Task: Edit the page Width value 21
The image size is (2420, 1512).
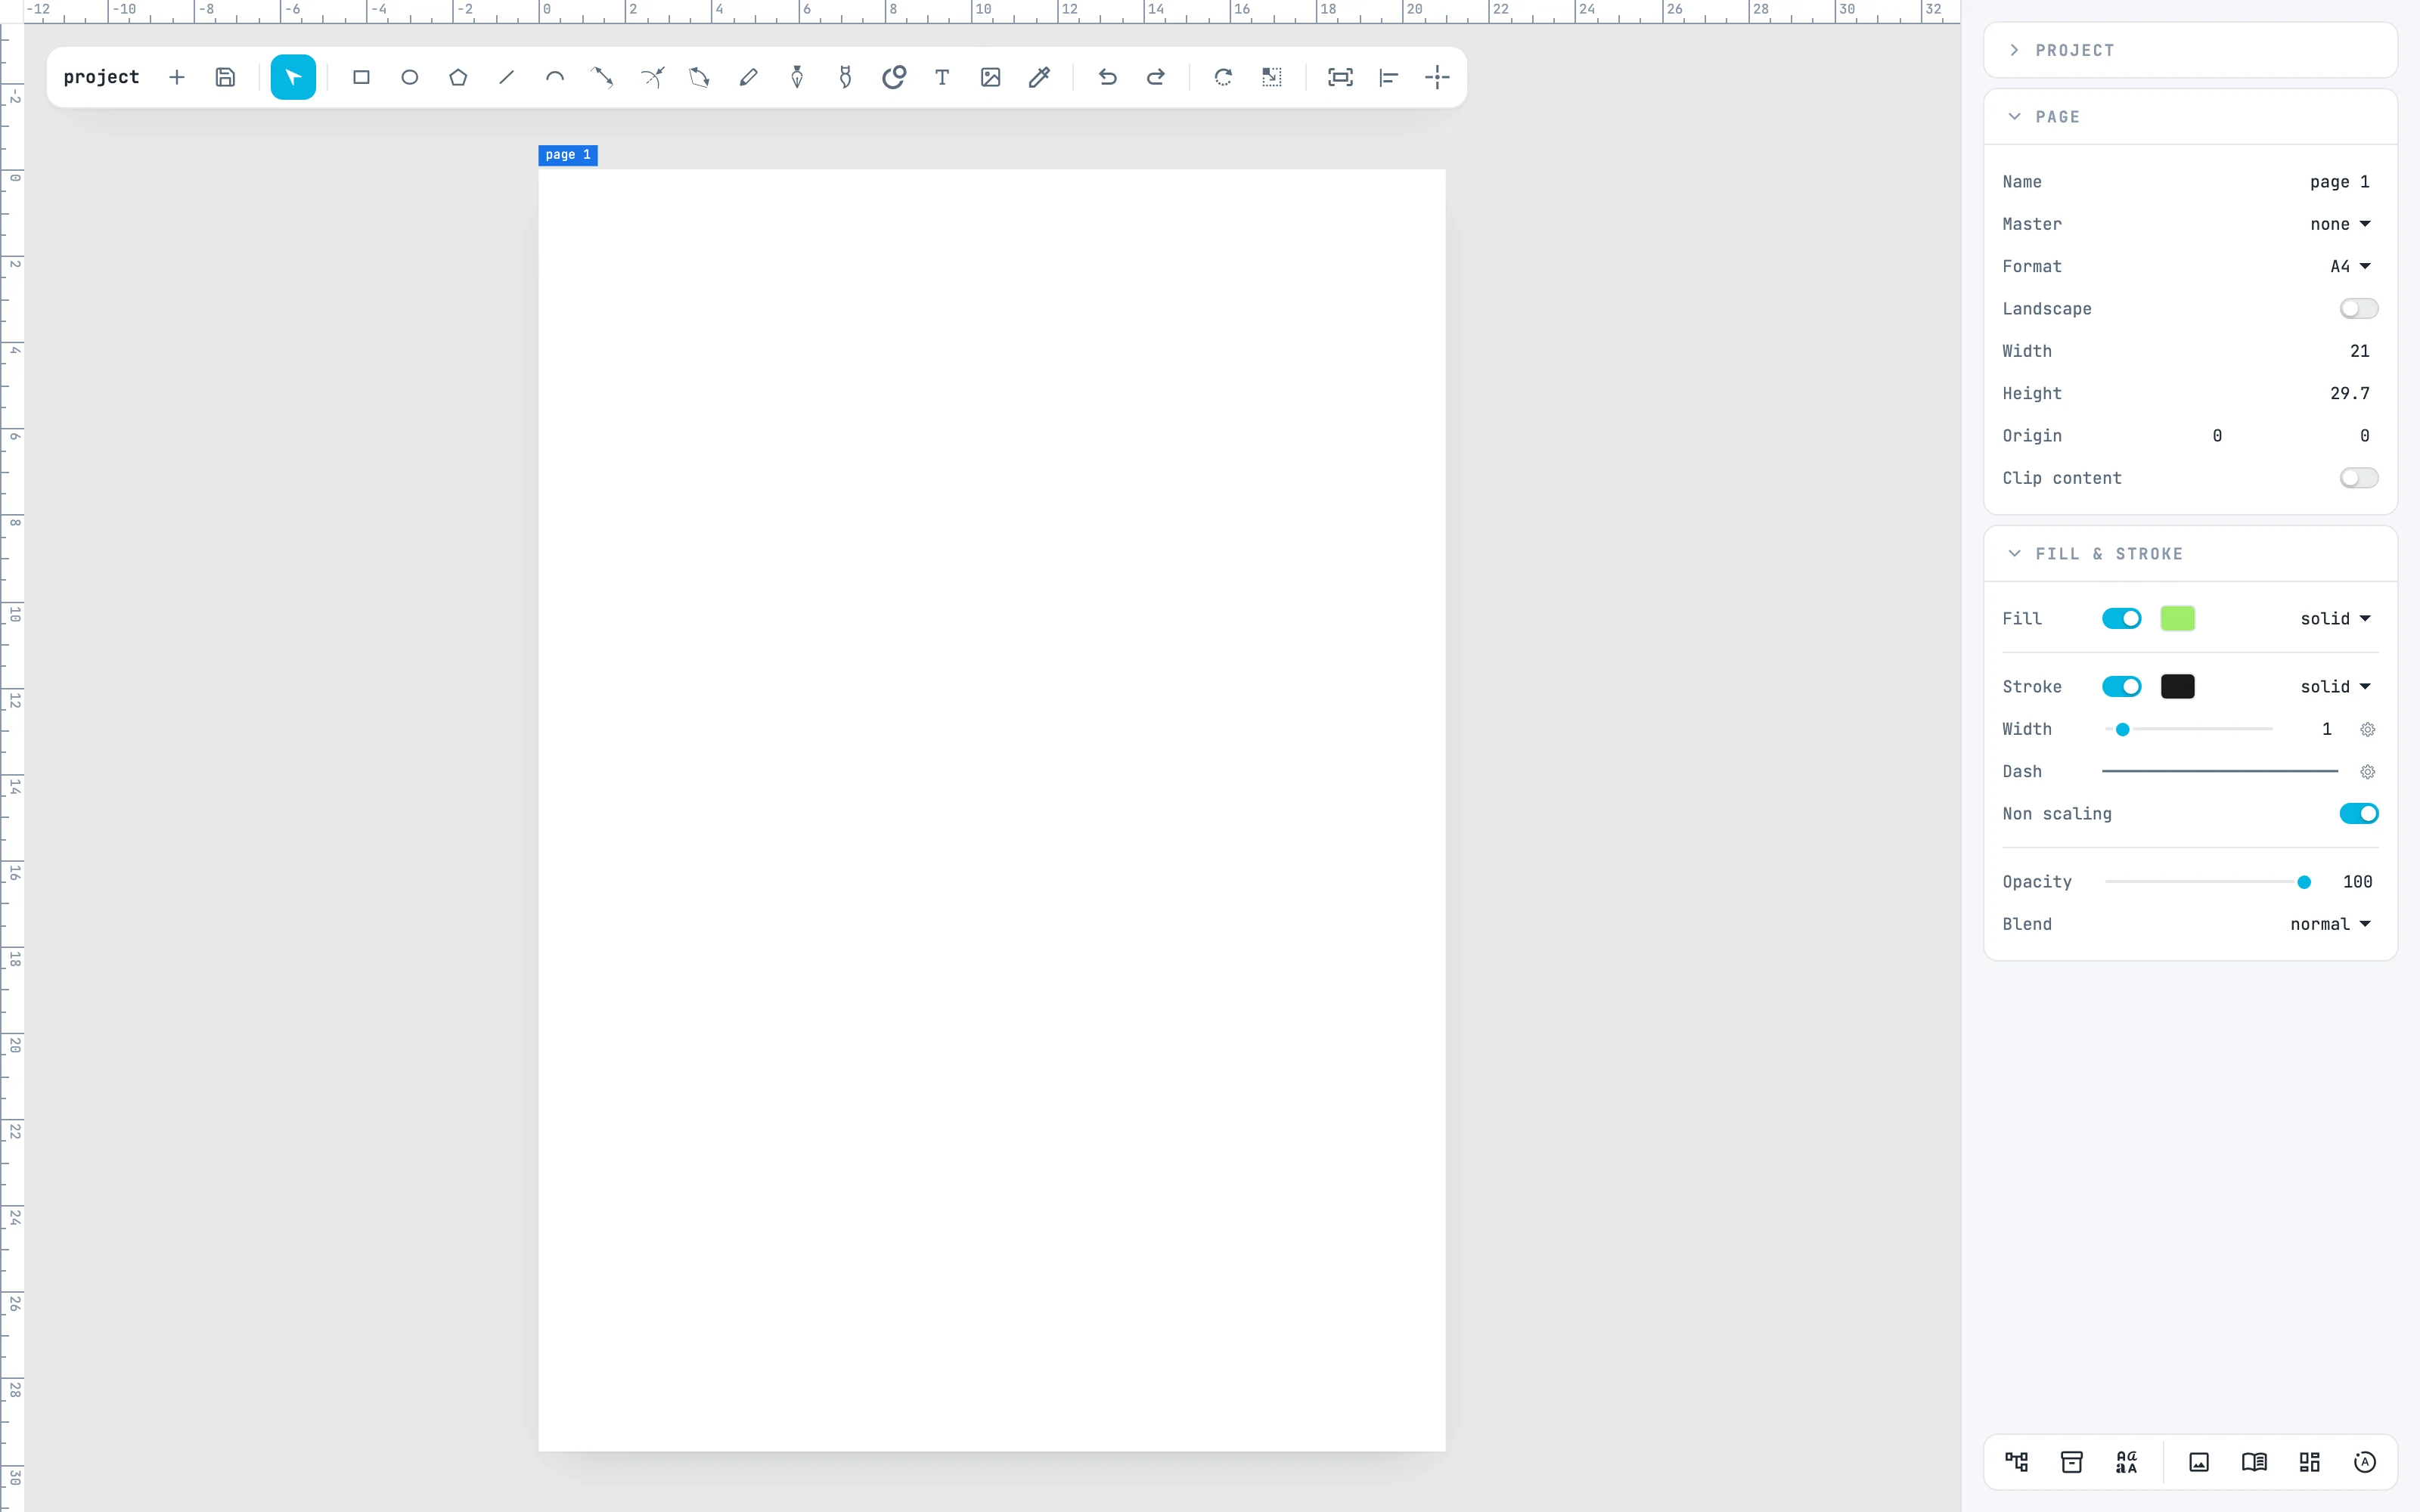Action: [2359, 351]
